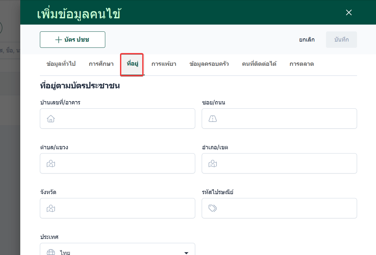Click the map icon in จังหวัด field

click(x=51, y=209)
